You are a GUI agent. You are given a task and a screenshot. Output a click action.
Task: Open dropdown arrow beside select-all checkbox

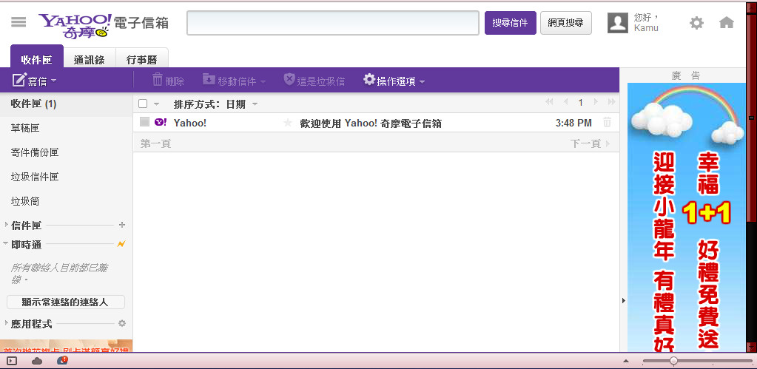156,104
